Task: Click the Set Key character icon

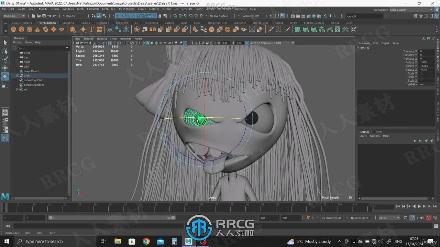Action: (308, 217)
